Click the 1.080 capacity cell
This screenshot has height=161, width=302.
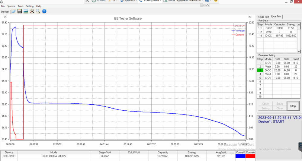tap(279, 28)
